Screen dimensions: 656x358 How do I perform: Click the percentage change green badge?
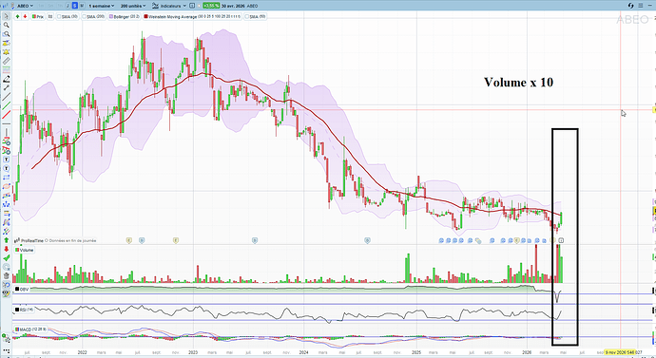[211, 6]
